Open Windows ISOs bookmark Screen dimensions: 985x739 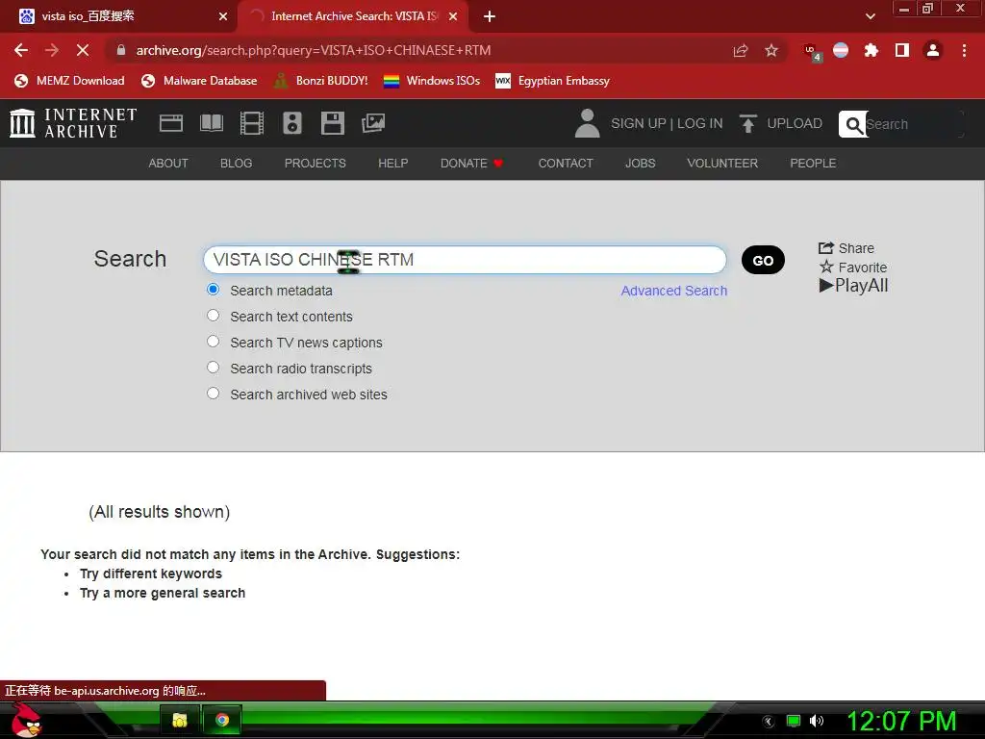[x=432, y=81]
